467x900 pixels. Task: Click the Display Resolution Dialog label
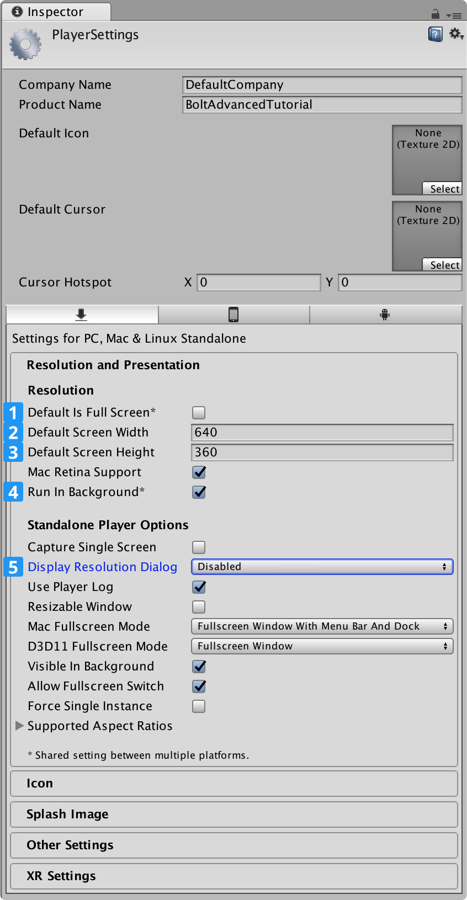103,567
